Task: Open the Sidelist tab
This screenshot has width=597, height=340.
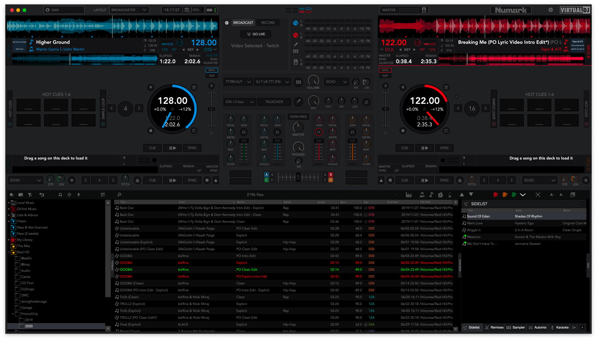Action: tap(472, 328)
